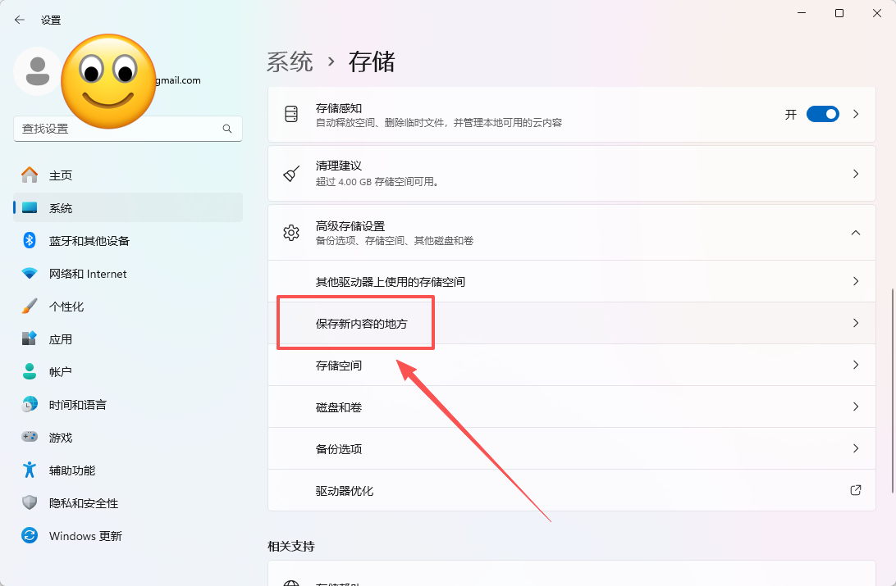Open Where new content is saved (保存新内容的地方)
The height and width of the screenshot is (586, 896).
click(362, 324)
